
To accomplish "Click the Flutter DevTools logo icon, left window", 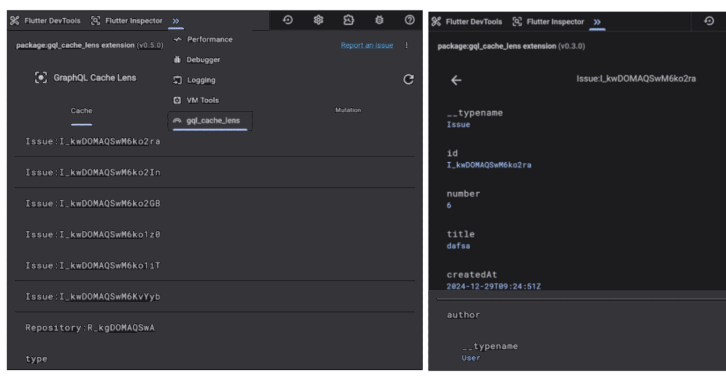I will pyautogui.click(x=16, y=21).
